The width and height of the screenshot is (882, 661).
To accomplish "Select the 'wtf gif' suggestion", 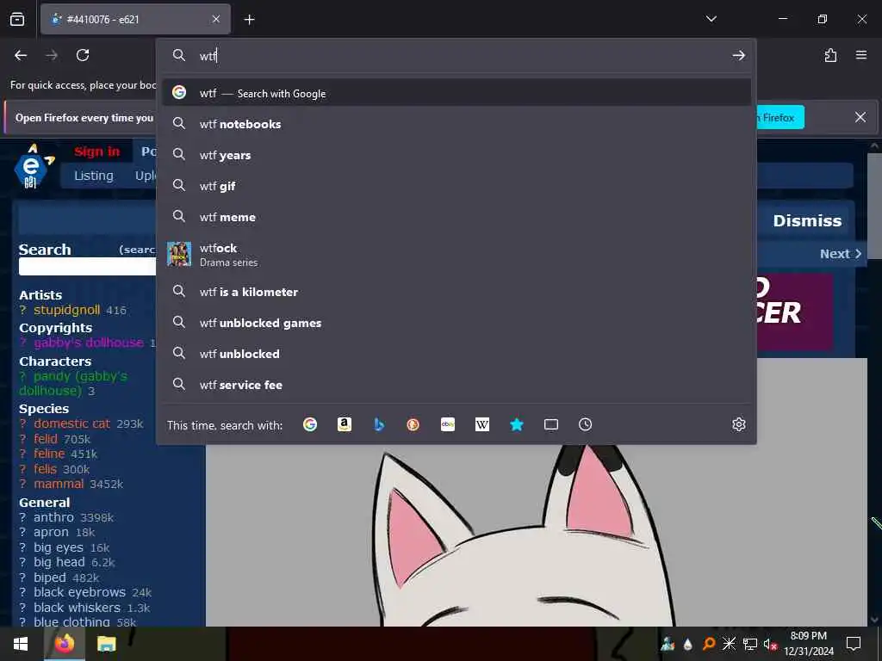I will [457, 186].
